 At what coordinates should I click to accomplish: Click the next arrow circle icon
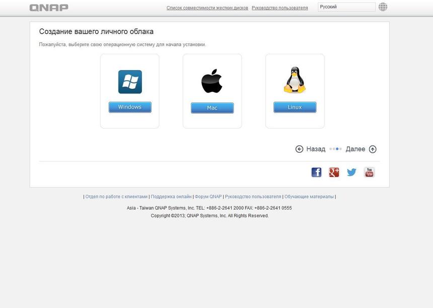(x=373, y=149)
